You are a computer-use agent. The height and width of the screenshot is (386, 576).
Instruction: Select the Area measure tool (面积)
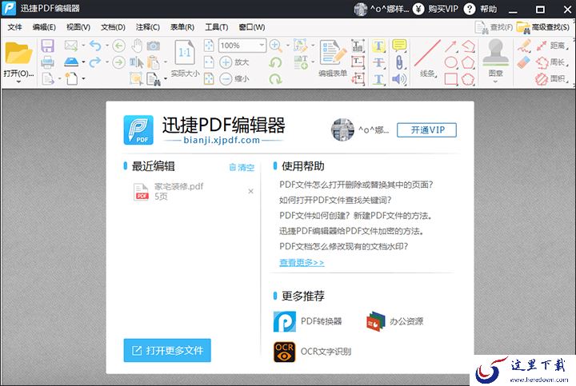[x=552, y=78]
